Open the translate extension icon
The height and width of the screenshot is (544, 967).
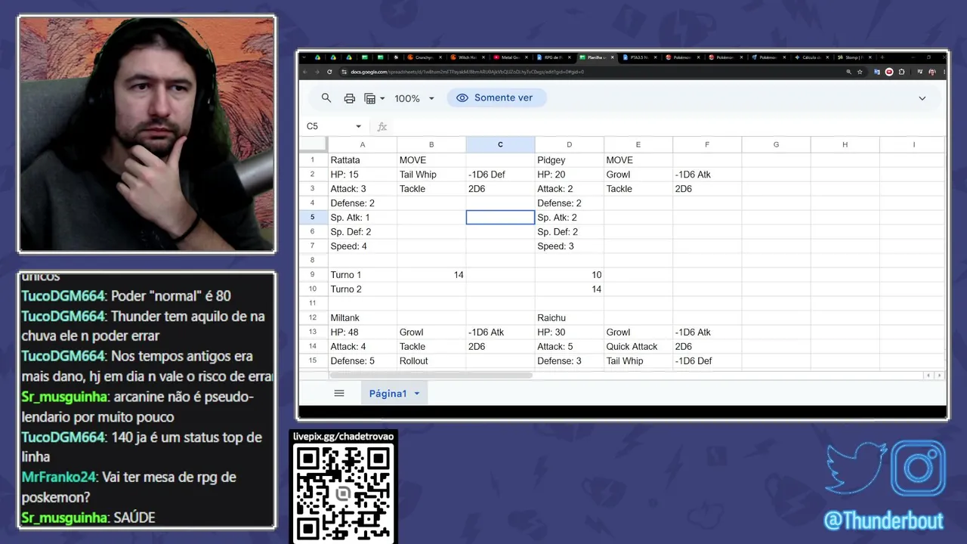(x=876, y=72)
